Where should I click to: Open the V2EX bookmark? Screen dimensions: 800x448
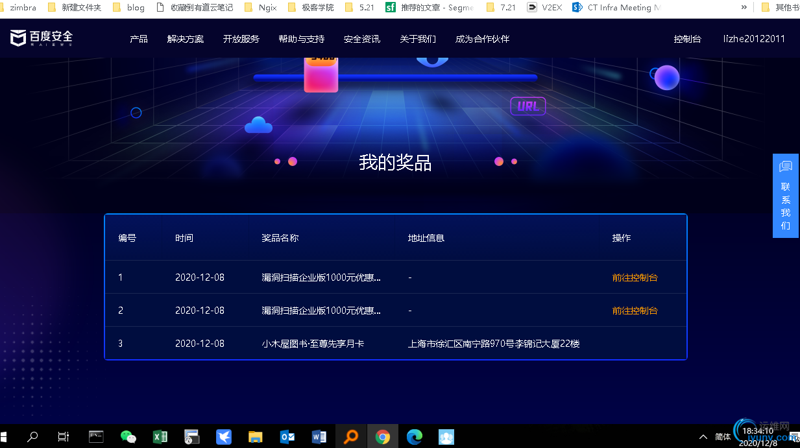click(545, 8)
